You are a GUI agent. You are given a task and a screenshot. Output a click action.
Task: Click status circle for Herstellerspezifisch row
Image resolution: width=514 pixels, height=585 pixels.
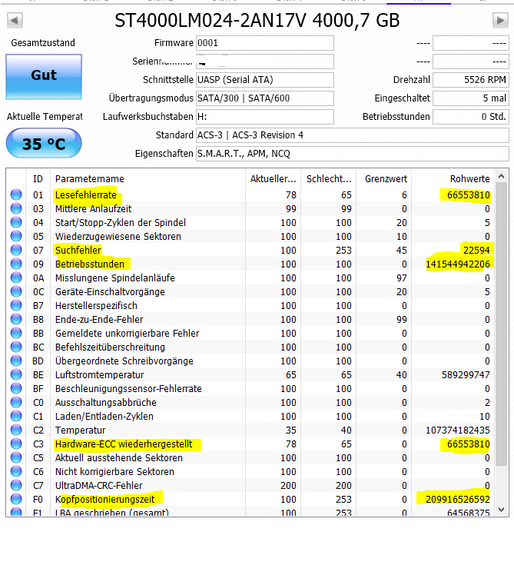(x=16, y=305)
